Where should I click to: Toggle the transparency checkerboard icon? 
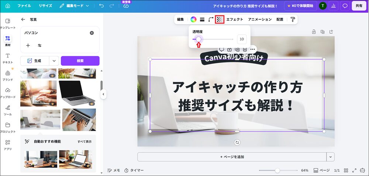tap(220, 20)
